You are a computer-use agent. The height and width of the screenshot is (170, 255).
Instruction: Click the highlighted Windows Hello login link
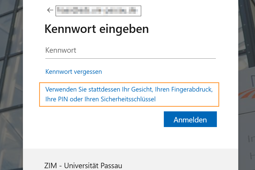tap(129, 94)
